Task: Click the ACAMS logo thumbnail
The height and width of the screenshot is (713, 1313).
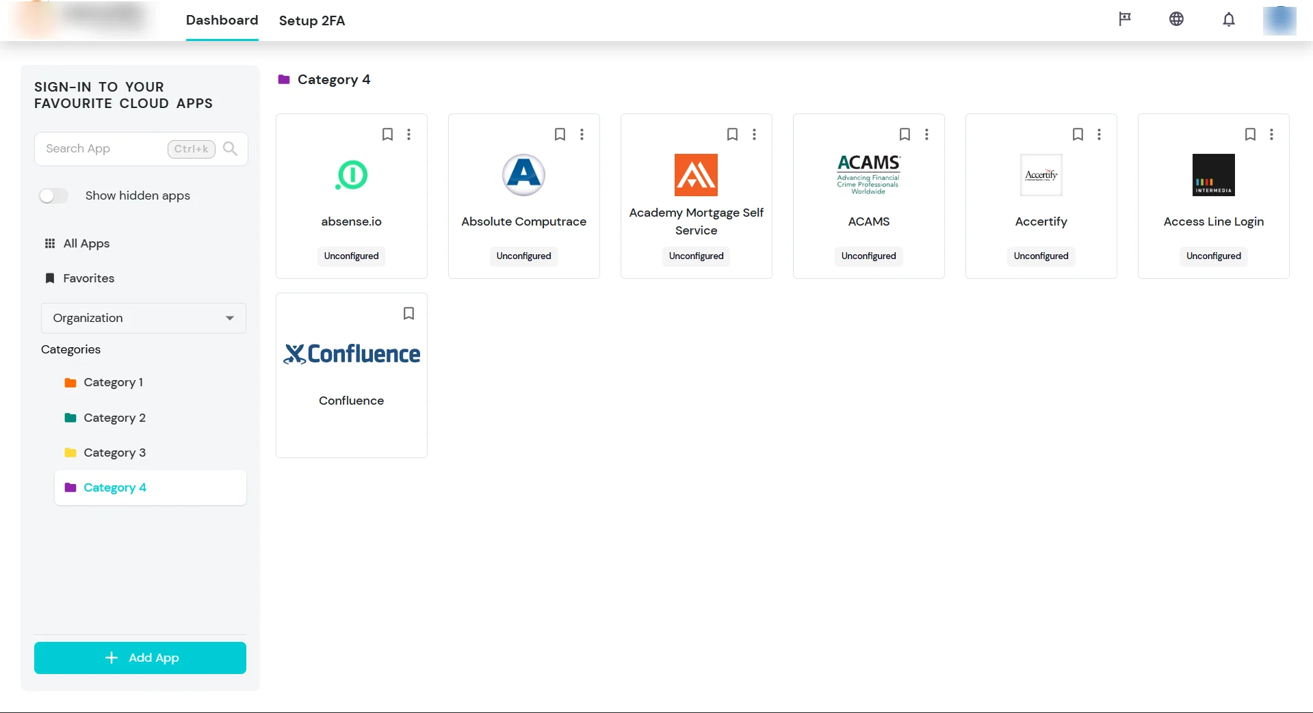Action: 869,175
